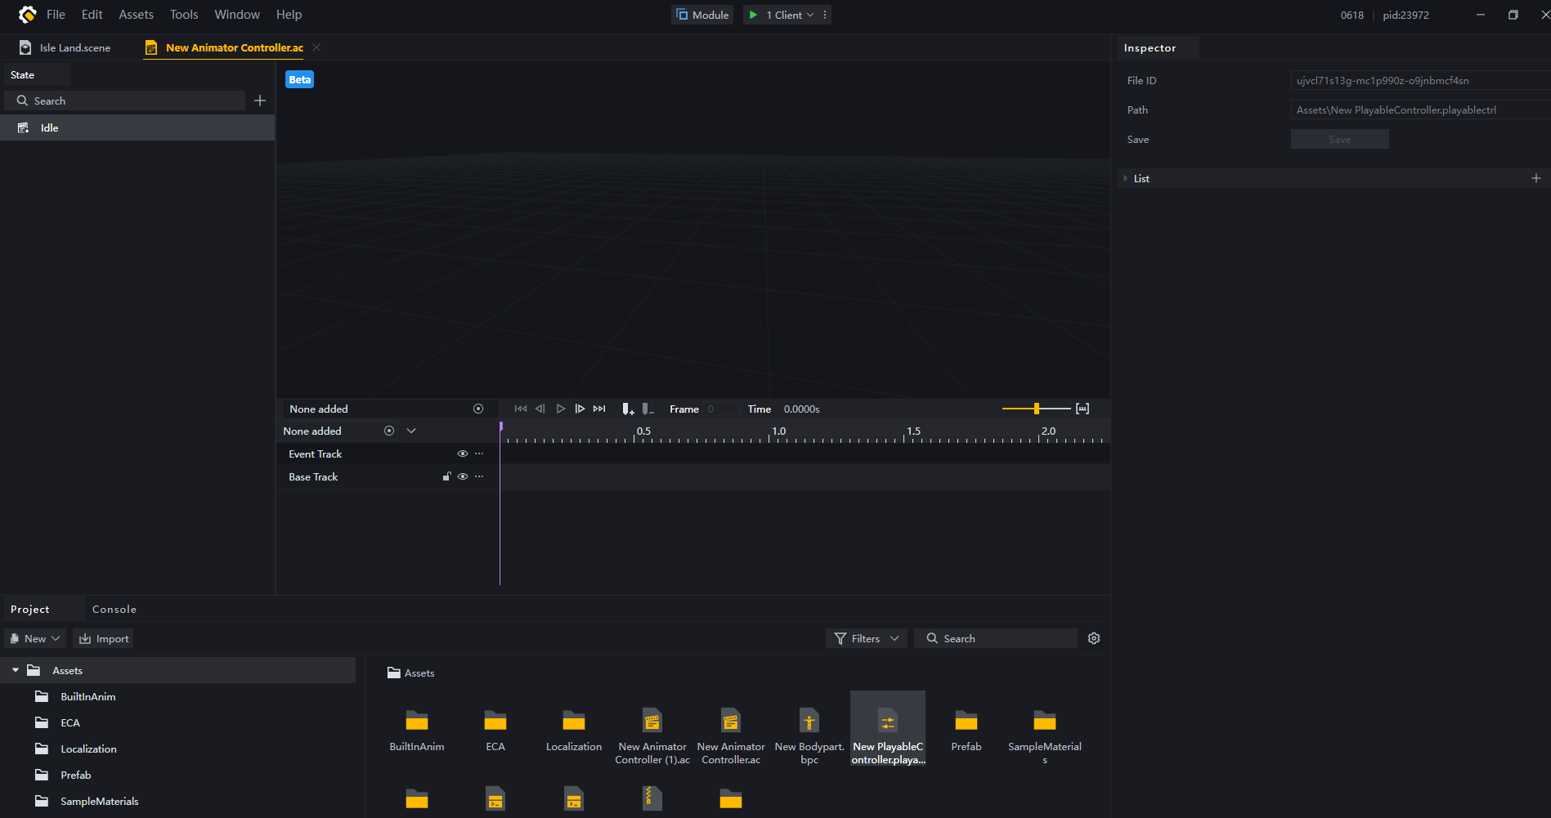Click the Beta badge

pyautogui.click(x=299, y=79)
